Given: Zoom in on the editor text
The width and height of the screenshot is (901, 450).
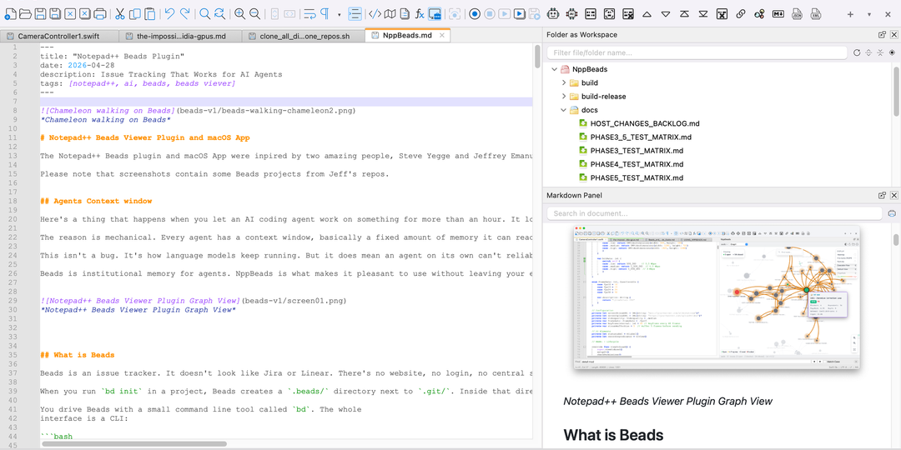Looking at the screenshot, I should click(x=239, y=14).
